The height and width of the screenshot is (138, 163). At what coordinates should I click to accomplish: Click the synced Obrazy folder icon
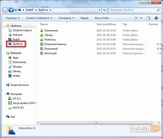pos(42,35)
